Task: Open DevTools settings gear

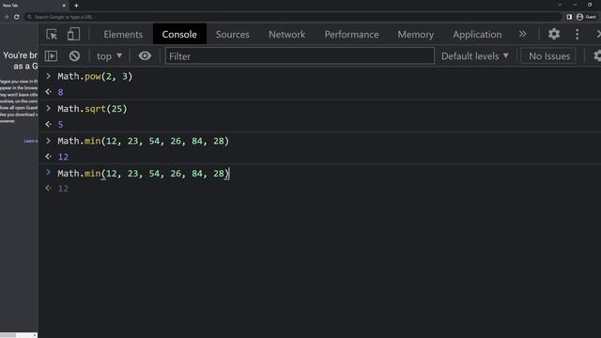Action: coord(554,34)
